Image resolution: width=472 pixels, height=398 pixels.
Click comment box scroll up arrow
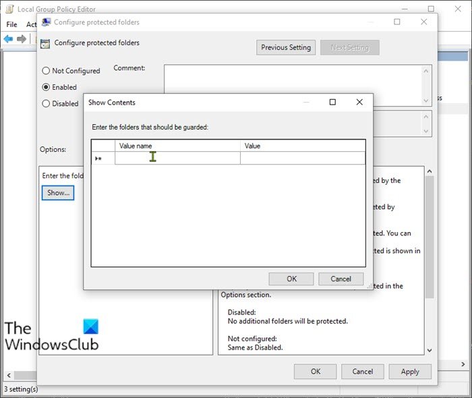(425, 71)
